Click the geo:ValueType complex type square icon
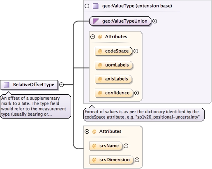 [96, 6]
